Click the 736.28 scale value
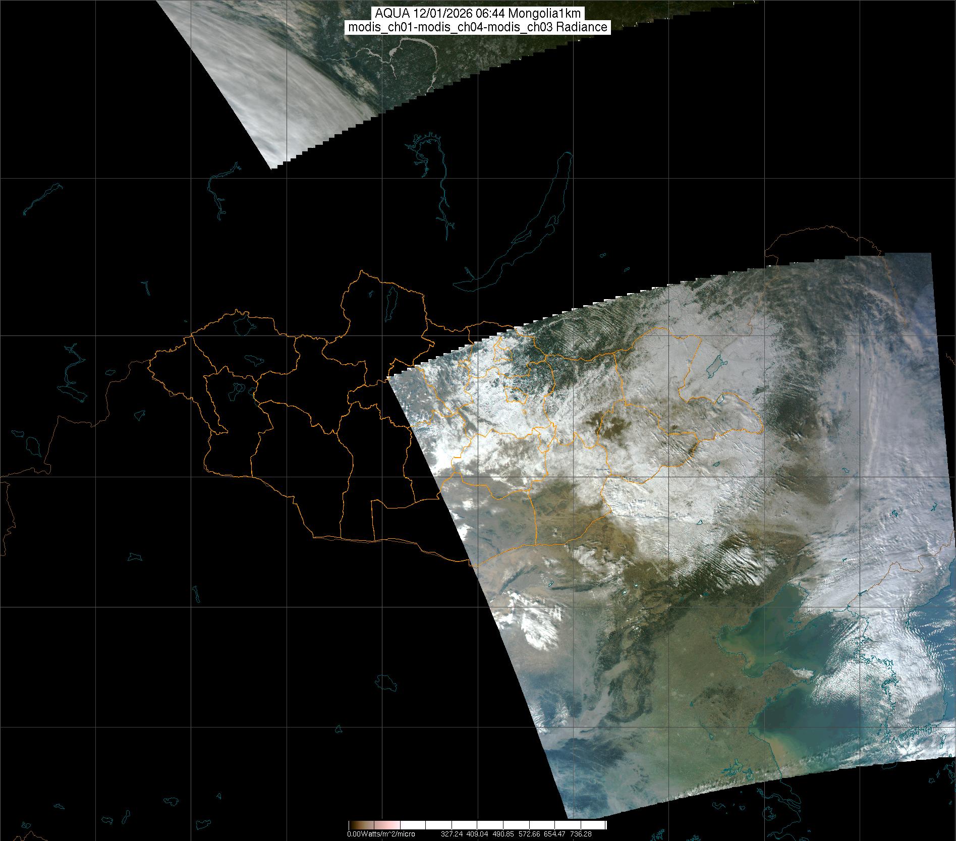956x841 pixels. click(x=580, y=834)
